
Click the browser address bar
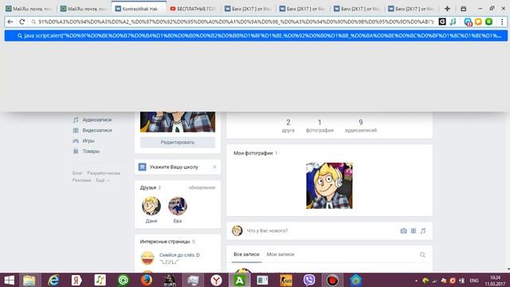click(236, 22)
